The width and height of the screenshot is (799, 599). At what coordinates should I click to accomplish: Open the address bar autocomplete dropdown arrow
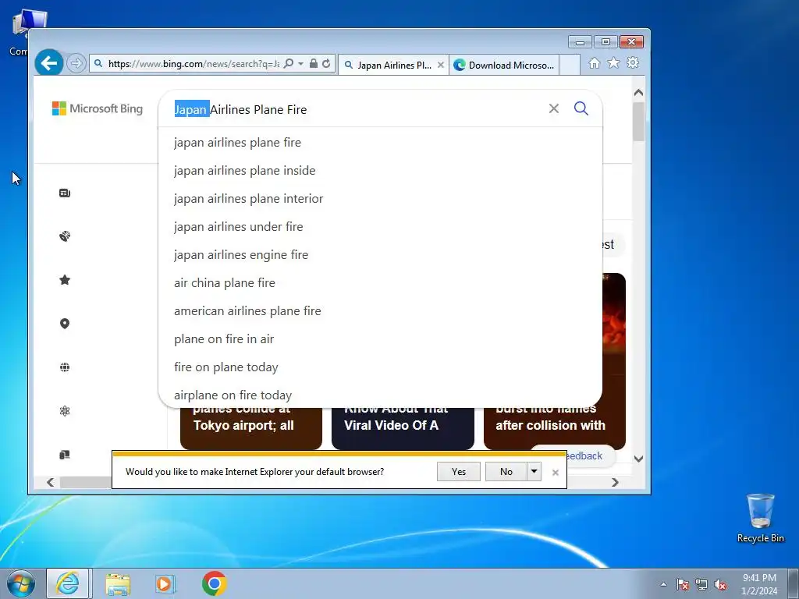coord(300,64)
